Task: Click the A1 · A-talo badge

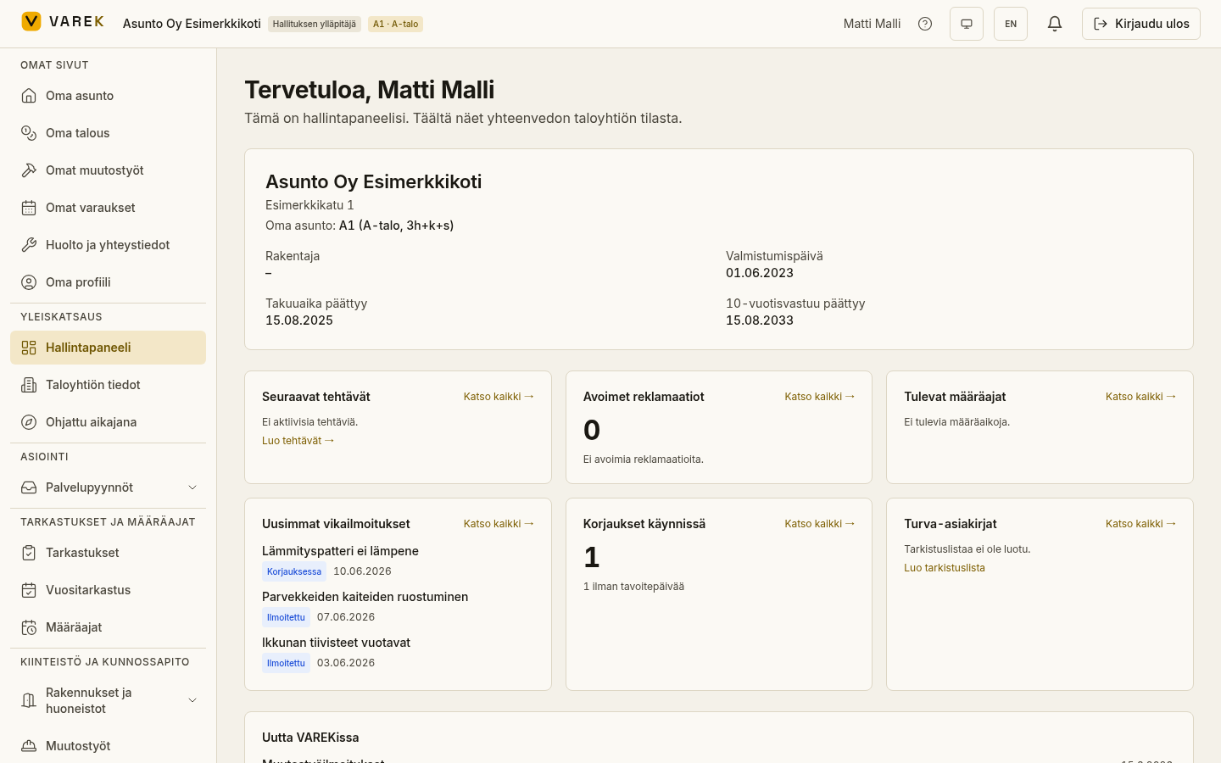Action: (x=395, y=24)
